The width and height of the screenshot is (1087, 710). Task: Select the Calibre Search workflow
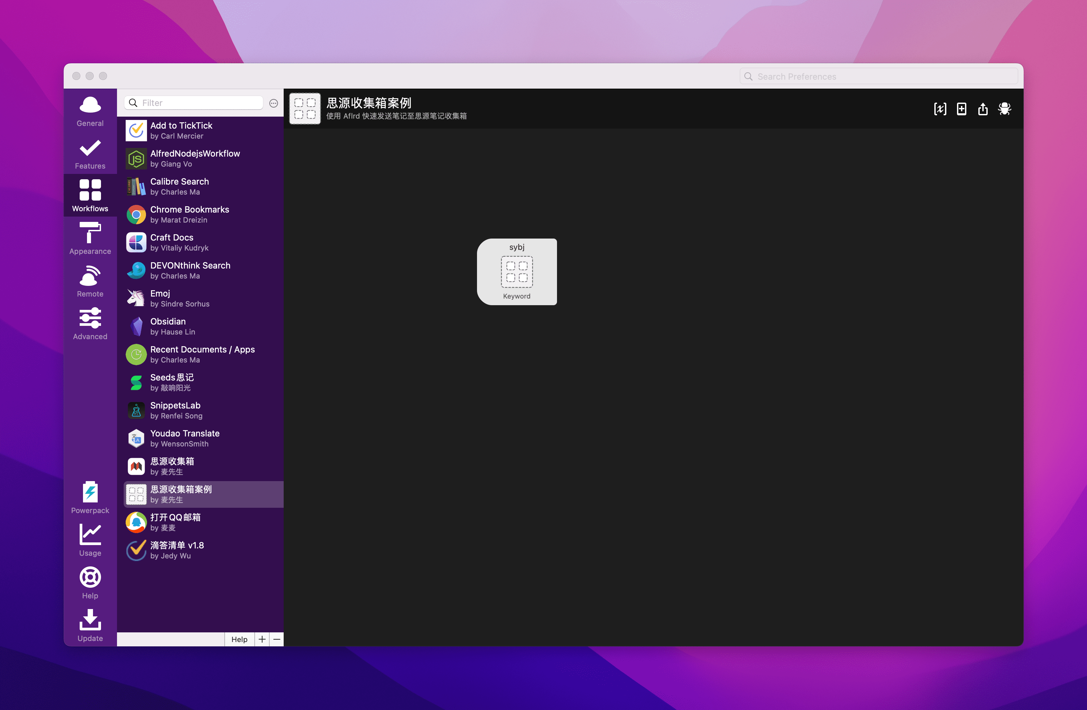[204, 186]
